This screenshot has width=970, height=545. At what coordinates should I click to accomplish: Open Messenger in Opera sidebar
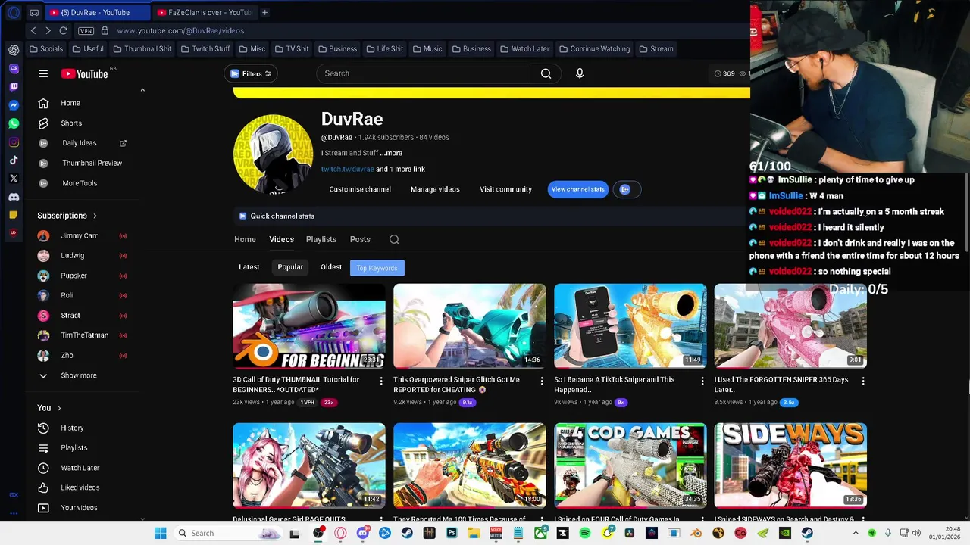coord(14,105)
